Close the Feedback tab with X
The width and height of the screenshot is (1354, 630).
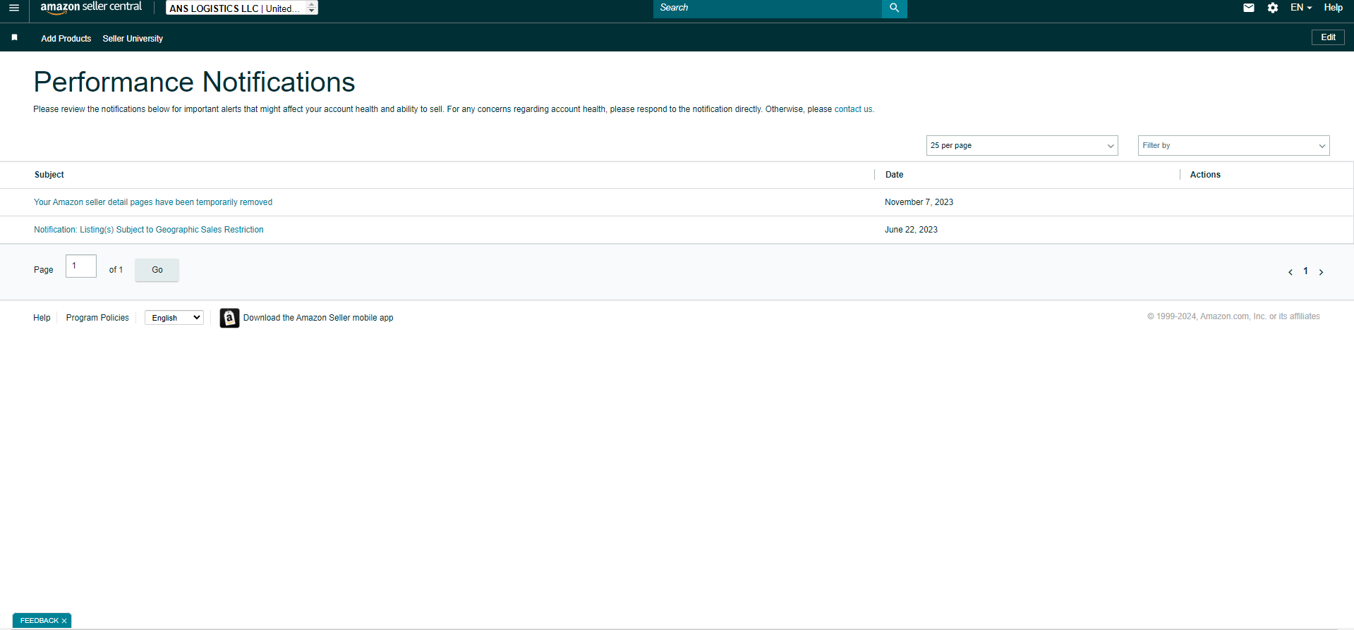(x=64, y=621)
